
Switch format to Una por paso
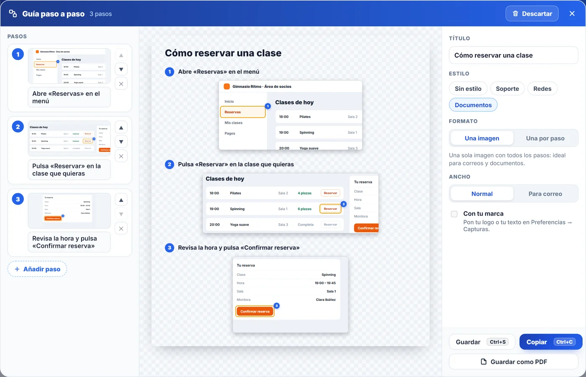point(545,138)
